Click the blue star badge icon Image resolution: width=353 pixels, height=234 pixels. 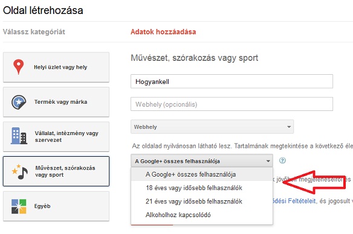click(x=19, y=102)
